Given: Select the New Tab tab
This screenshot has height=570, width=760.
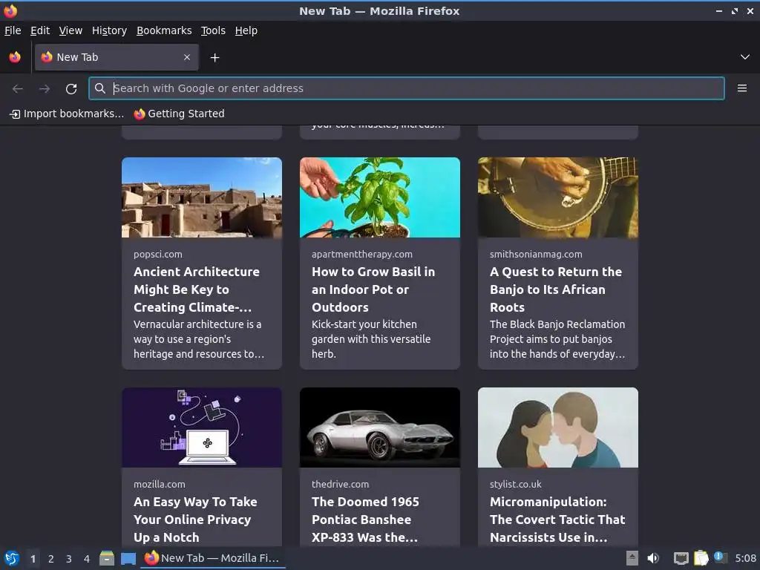Looking at the screenshot, I should pos(117,57).
